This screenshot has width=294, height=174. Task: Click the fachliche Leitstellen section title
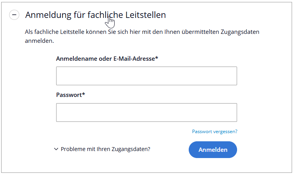click(x=96, y=15)
